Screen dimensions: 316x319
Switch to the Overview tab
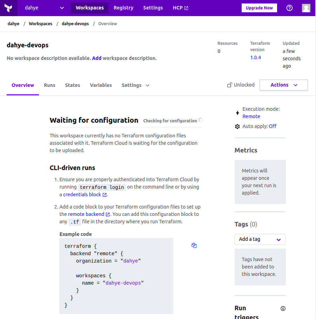pos(23,85)
